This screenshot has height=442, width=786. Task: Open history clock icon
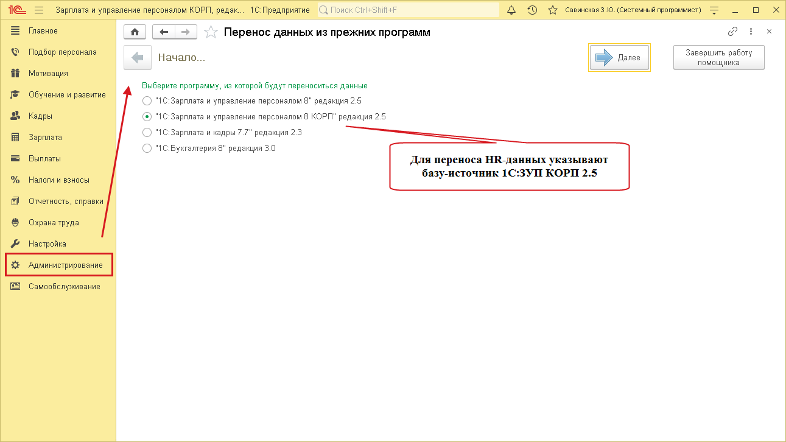coord(532,10)
